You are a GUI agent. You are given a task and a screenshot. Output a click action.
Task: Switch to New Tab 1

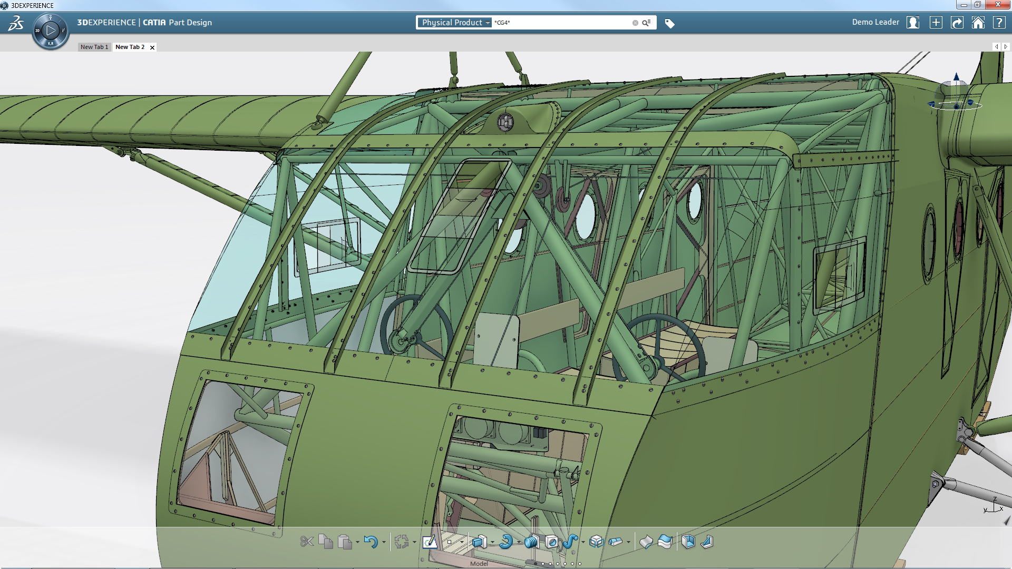(94, 47)
